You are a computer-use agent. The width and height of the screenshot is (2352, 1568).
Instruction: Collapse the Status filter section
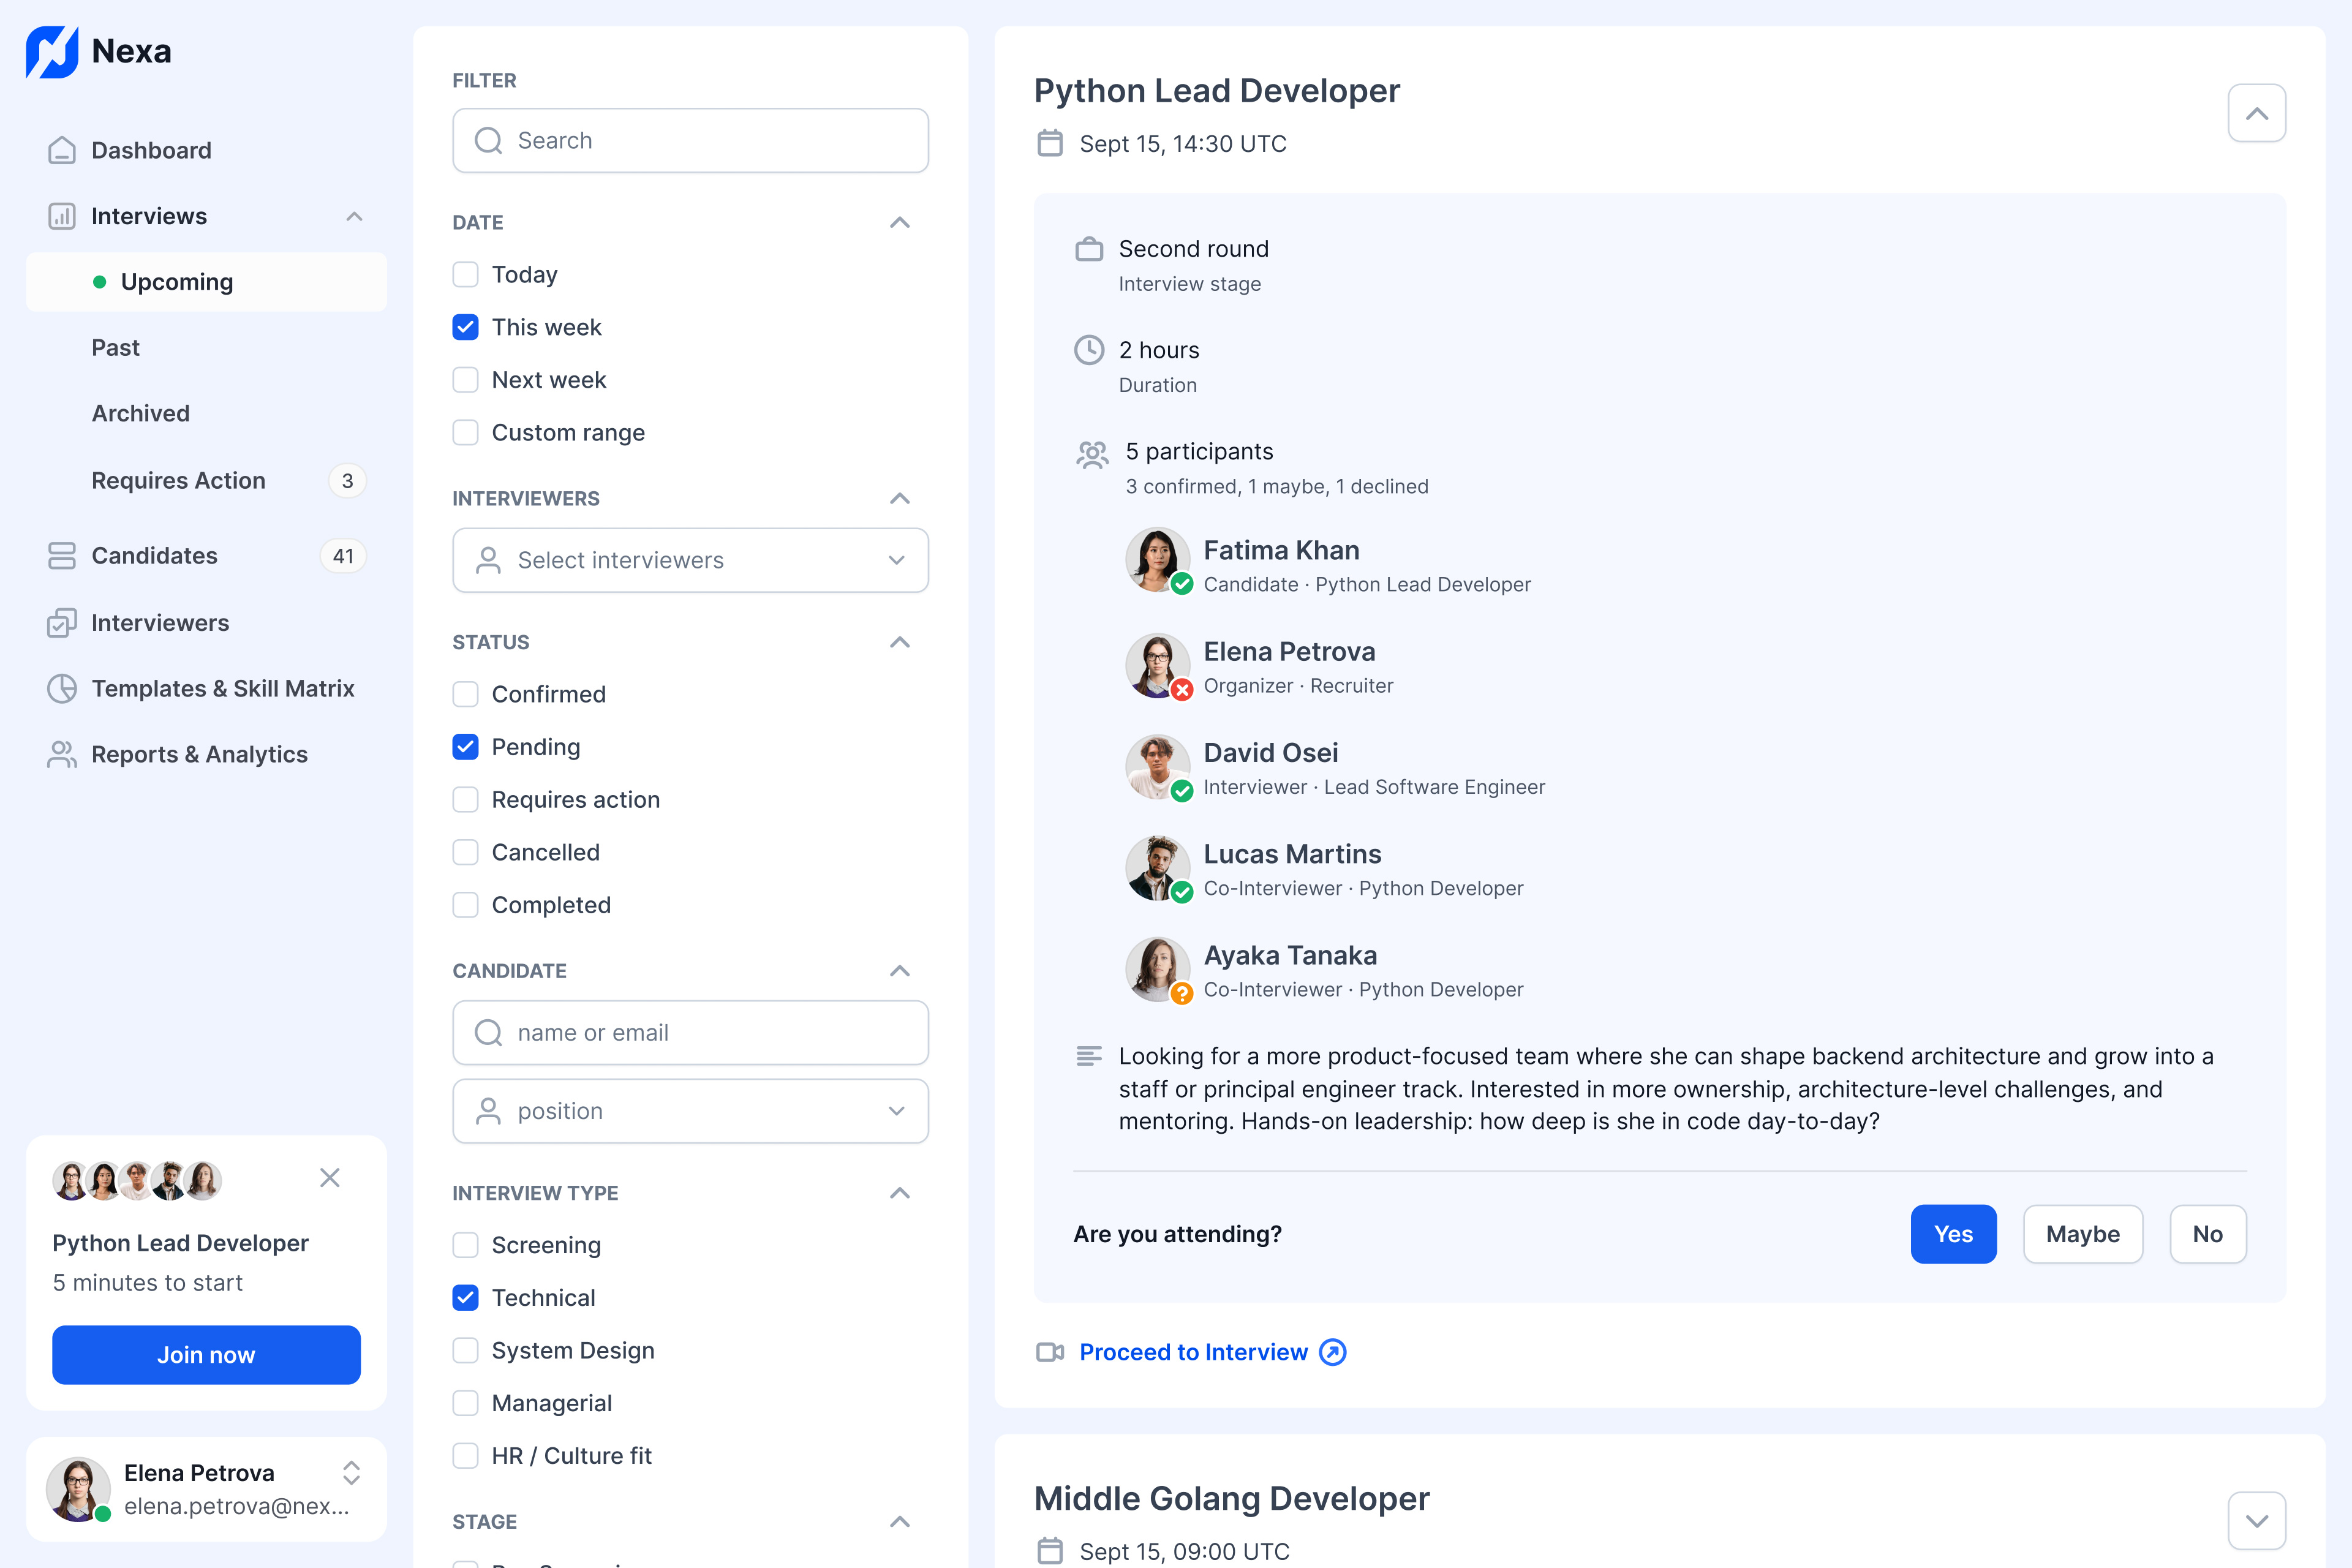tap(900, 642)
